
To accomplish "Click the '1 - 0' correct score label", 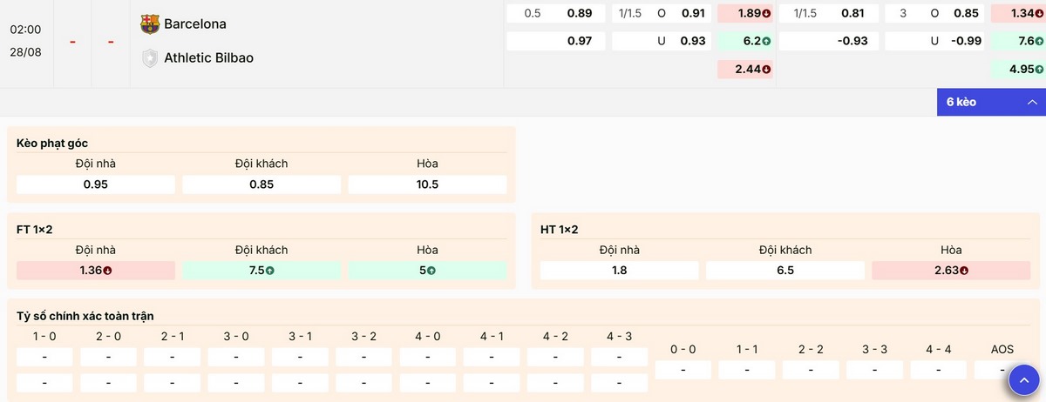I will (44, 336).
